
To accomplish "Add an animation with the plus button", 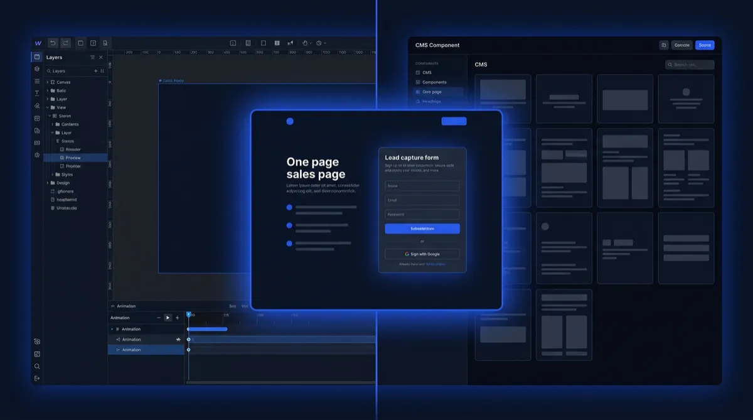I will coord(177,318).
